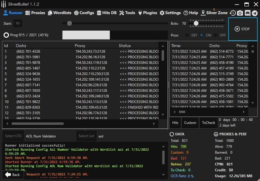Open the Configs gear section
260x181 pixels.
pyautogui.click(x=84, y=13)
